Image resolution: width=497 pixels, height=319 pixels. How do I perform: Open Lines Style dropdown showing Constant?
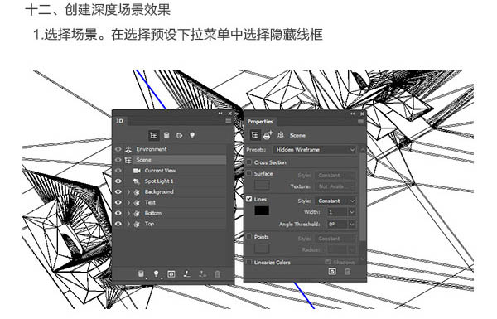pyautogui.click(x=335, y=201)
